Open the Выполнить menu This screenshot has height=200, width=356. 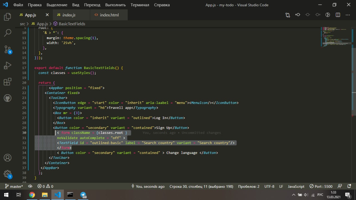115,5
